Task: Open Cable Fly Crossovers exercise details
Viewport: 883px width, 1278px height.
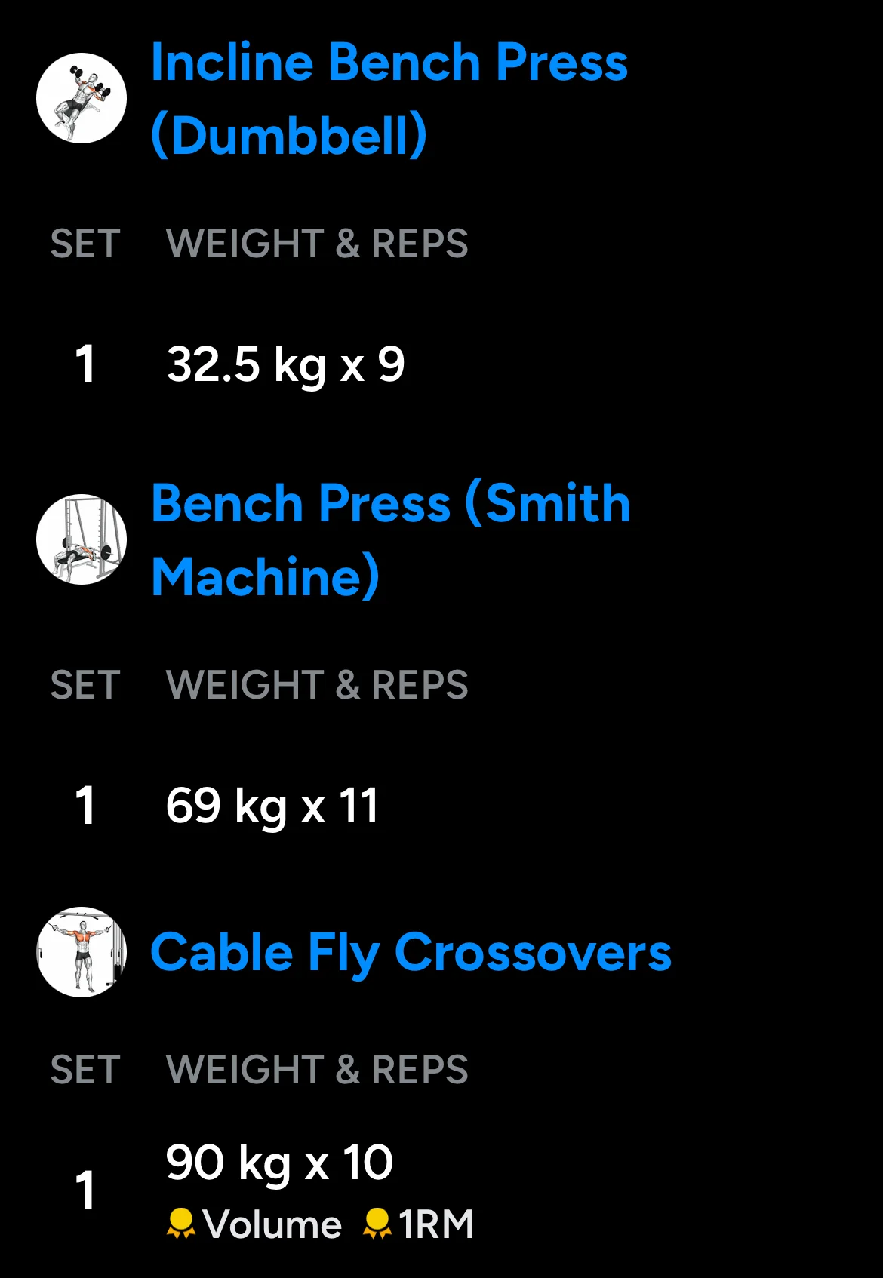Action: (411, 952)
